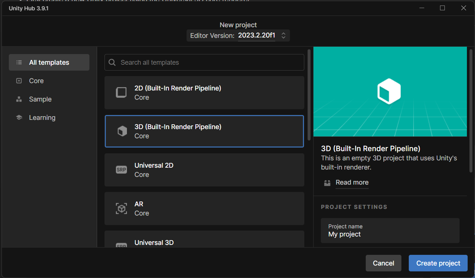Click the 3D Built-In template cube icon
This screenshot has width=475, height=278.
click(x=122, y=131)
